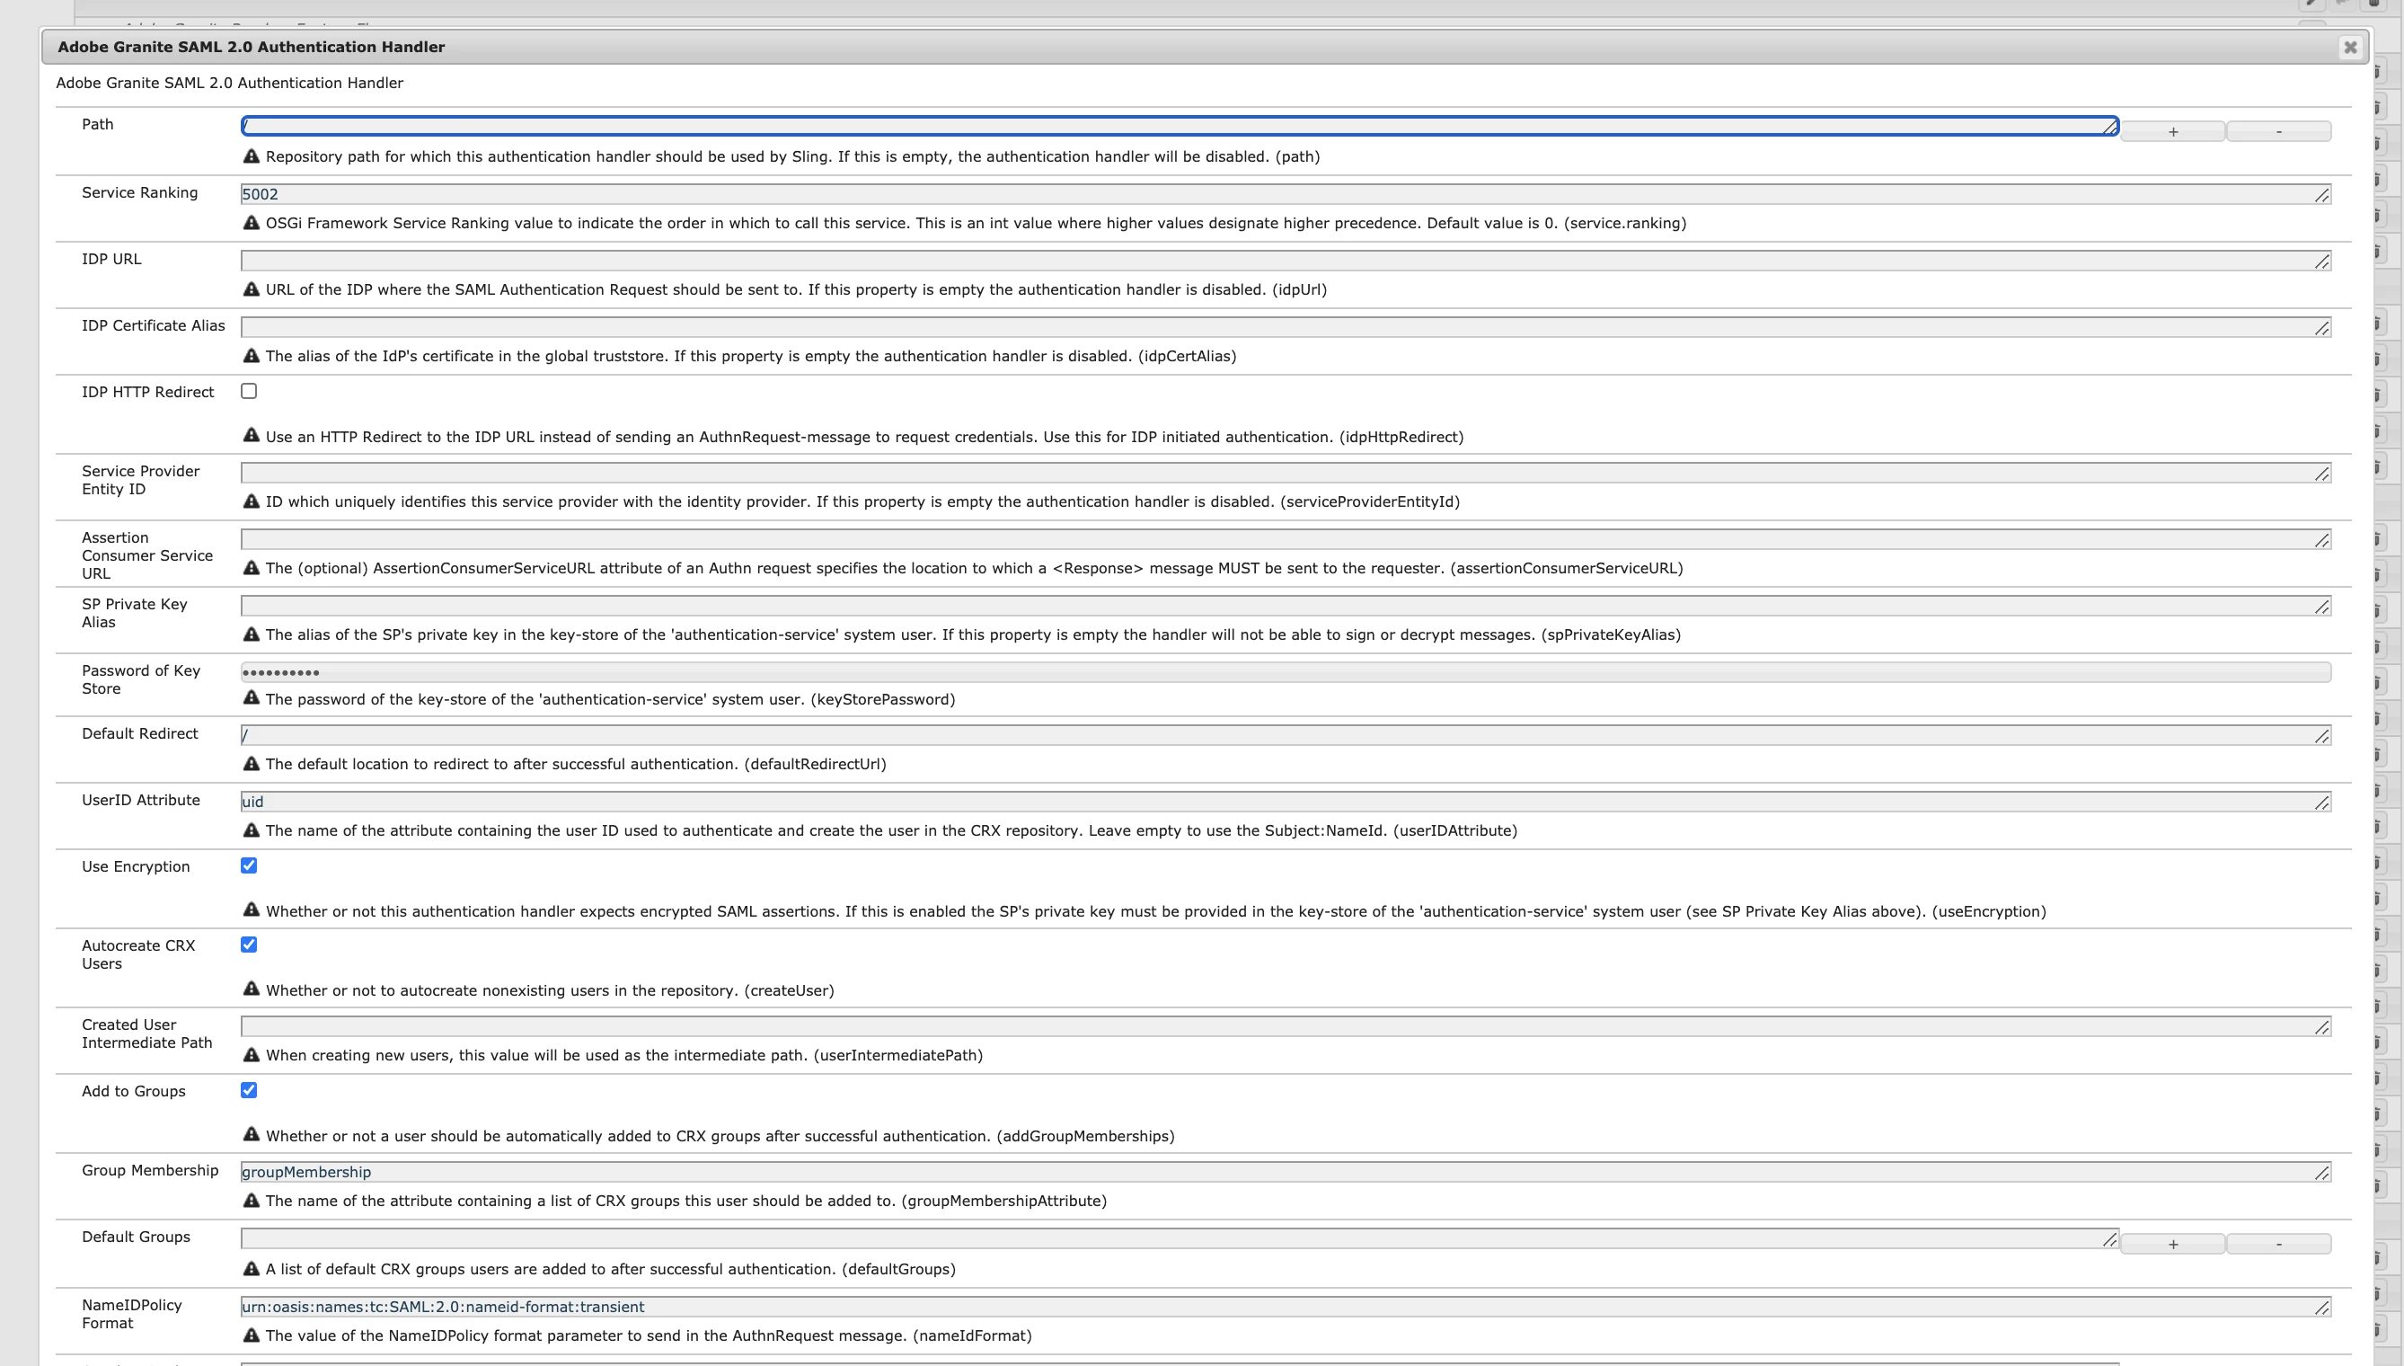
Task: Remove Default Groups entry with minus button
Action: 2278,1245
